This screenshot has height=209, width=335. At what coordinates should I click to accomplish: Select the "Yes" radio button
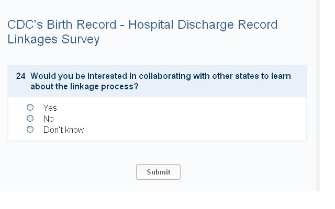coord(30,108)
